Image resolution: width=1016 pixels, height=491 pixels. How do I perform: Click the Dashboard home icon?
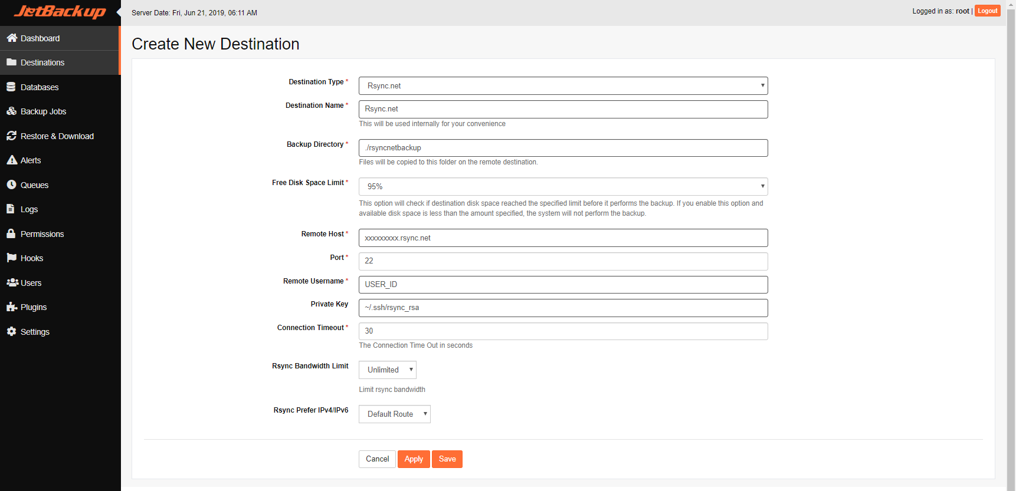(12, 38)
